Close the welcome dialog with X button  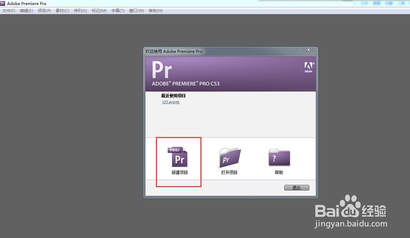[309, 50]
